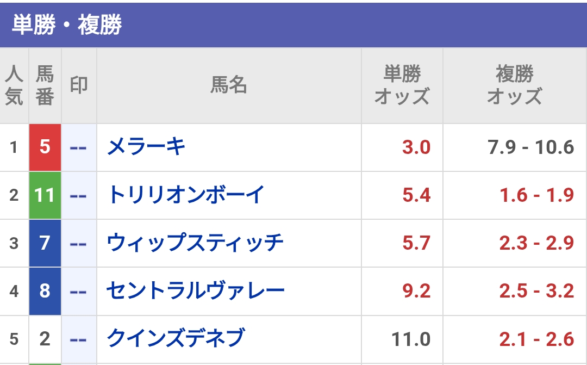The width and height of the screenshot is (587, 365).
Task: Click win odds 3.0 for メラーキ
Action: click(416, 147)
